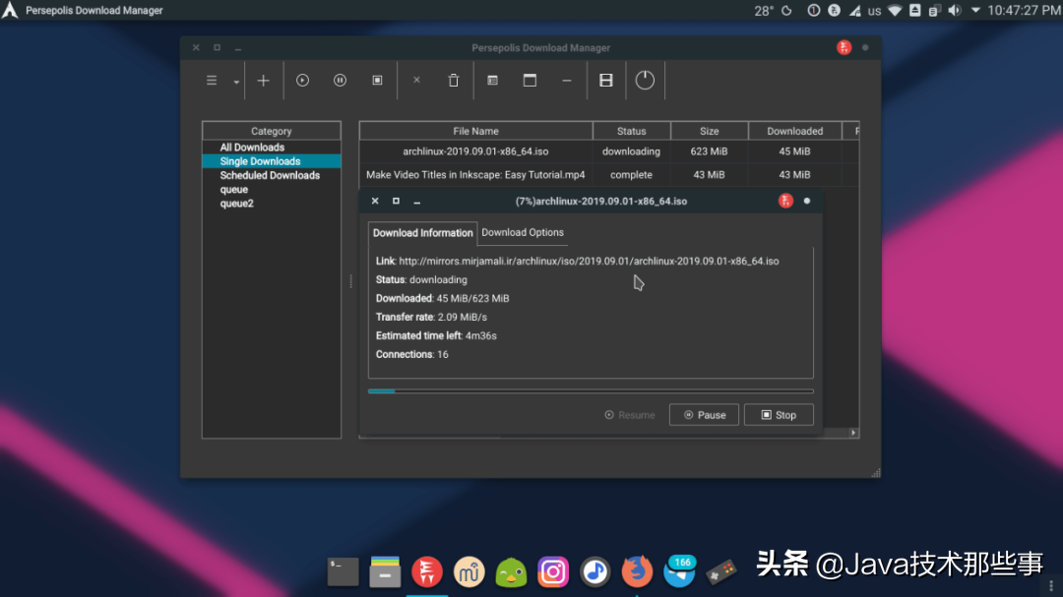
Task: Select the Scheduled Downloads category
Action: (x=270, y=175)
